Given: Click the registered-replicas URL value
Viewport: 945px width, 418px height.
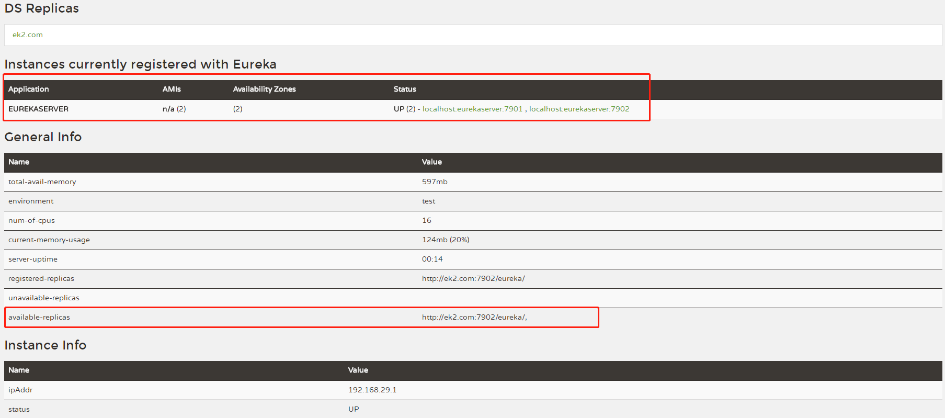Looking at the screenshot, I should [473, 278].
